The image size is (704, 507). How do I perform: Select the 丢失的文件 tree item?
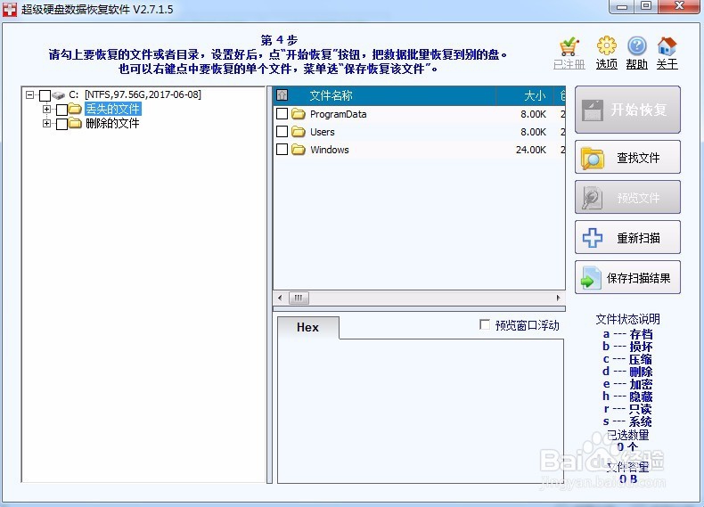[x=112, y=109]
